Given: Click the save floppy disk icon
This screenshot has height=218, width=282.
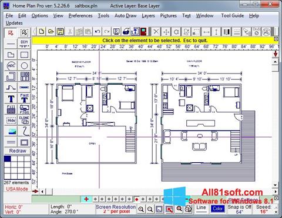Looking at the screenshot, I should (x=61, y=32).
